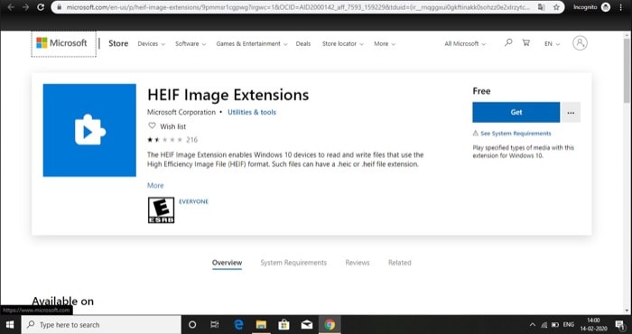The width and height of the screenshot is (632, 334).
Task: Click the browser forward arrow
Action: coord(26,7)
